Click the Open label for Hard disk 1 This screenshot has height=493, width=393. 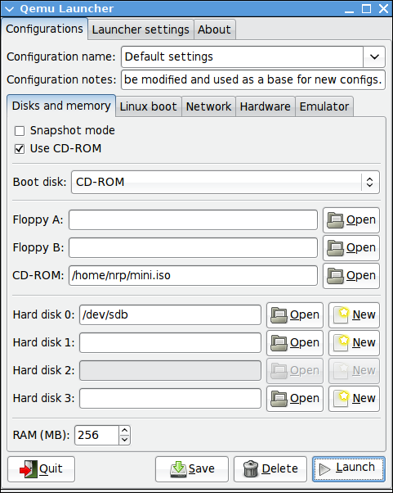pos(305,342)
